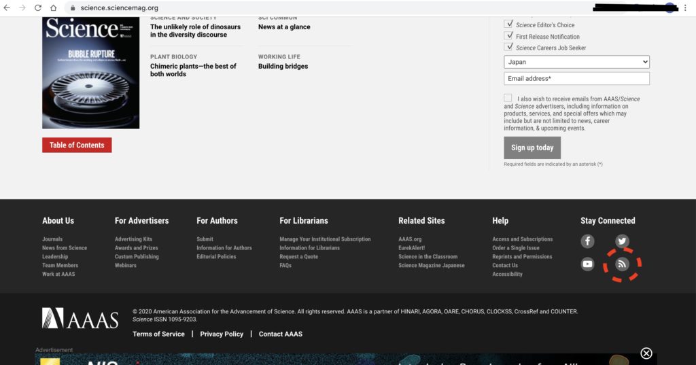Open Editorial Policies link
The height and width of the screenshot is (365, 696).
[216, 257]
